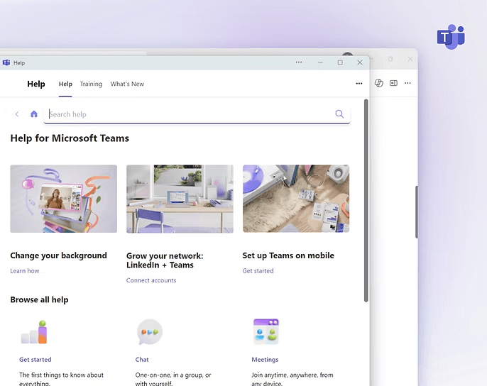Click 'Grow your network: LinkedIn + Teams' heading
The width and height of the screenshot is (487, 386).
point(165,260)
